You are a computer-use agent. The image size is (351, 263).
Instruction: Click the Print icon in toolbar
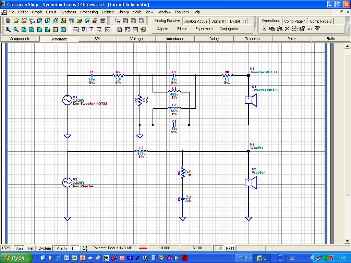tap(95, 21)
